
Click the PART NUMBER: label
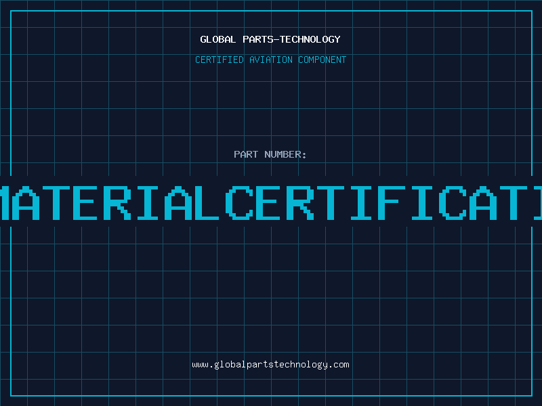tap(270, 154)
